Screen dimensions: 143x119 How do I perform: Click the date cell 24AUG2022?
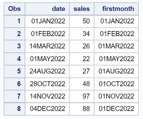pos(47,71)
